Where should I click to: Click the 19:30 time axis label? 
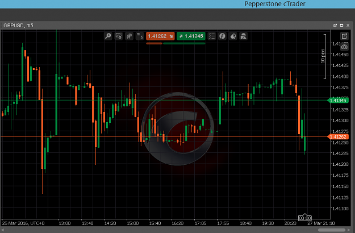(268, 223)
